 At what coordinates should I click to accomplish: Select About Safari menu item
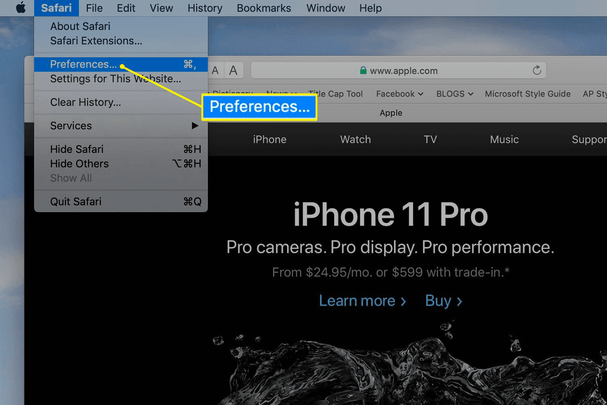121,26
